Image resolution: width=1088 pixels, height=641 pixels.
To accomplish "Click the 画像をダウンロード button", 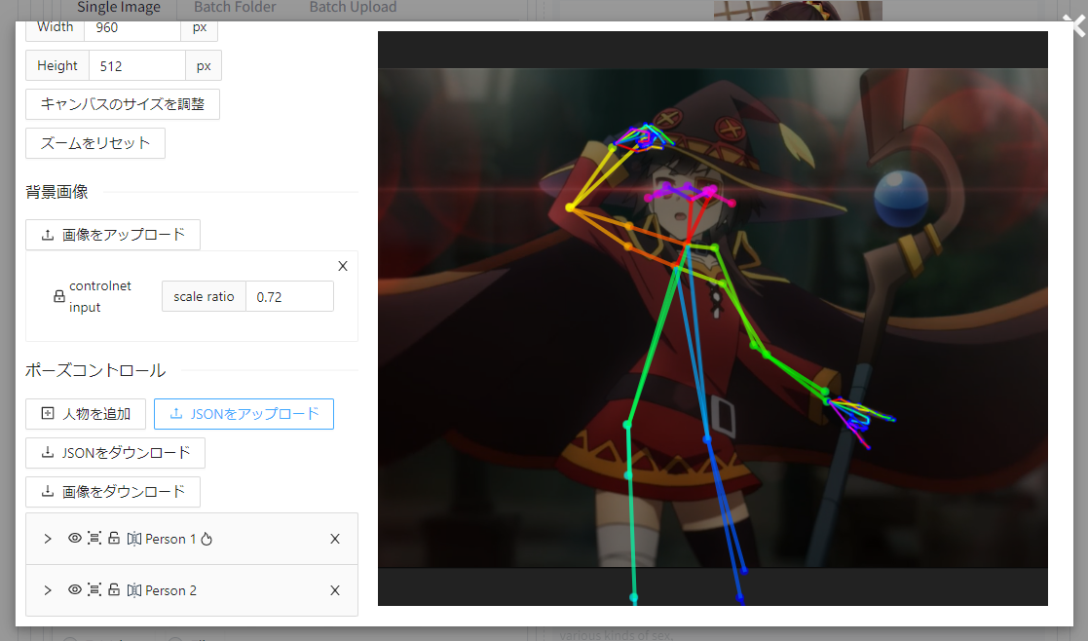I will 113,492.
